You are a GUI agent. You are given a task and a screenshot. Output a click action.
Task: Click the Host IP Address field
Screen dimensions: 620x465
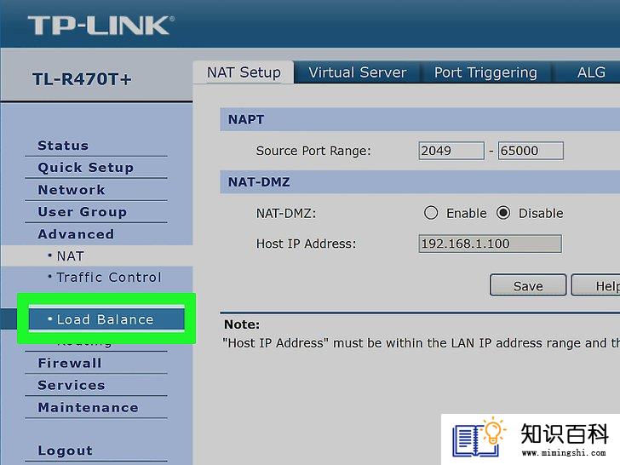point(490,244)
